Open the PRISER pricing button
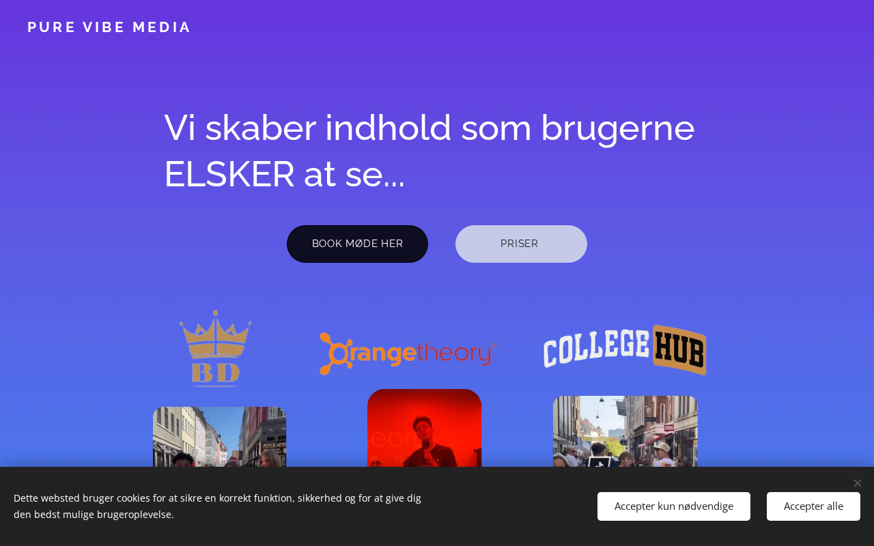 (x=521, y=244)
